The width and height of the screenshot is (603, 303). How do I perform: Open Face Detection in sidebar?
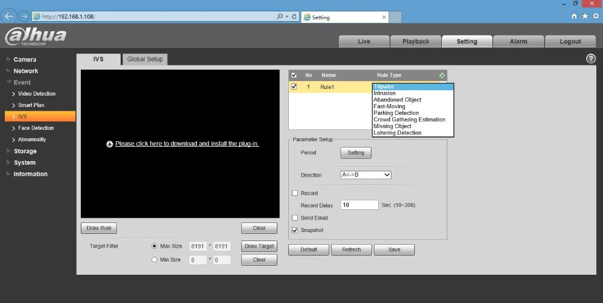36,128
